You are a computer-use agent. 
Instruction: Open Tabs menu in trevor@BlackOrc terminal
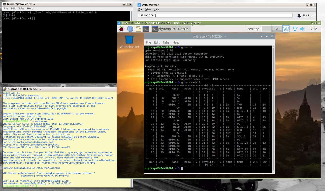click(21, 9)
